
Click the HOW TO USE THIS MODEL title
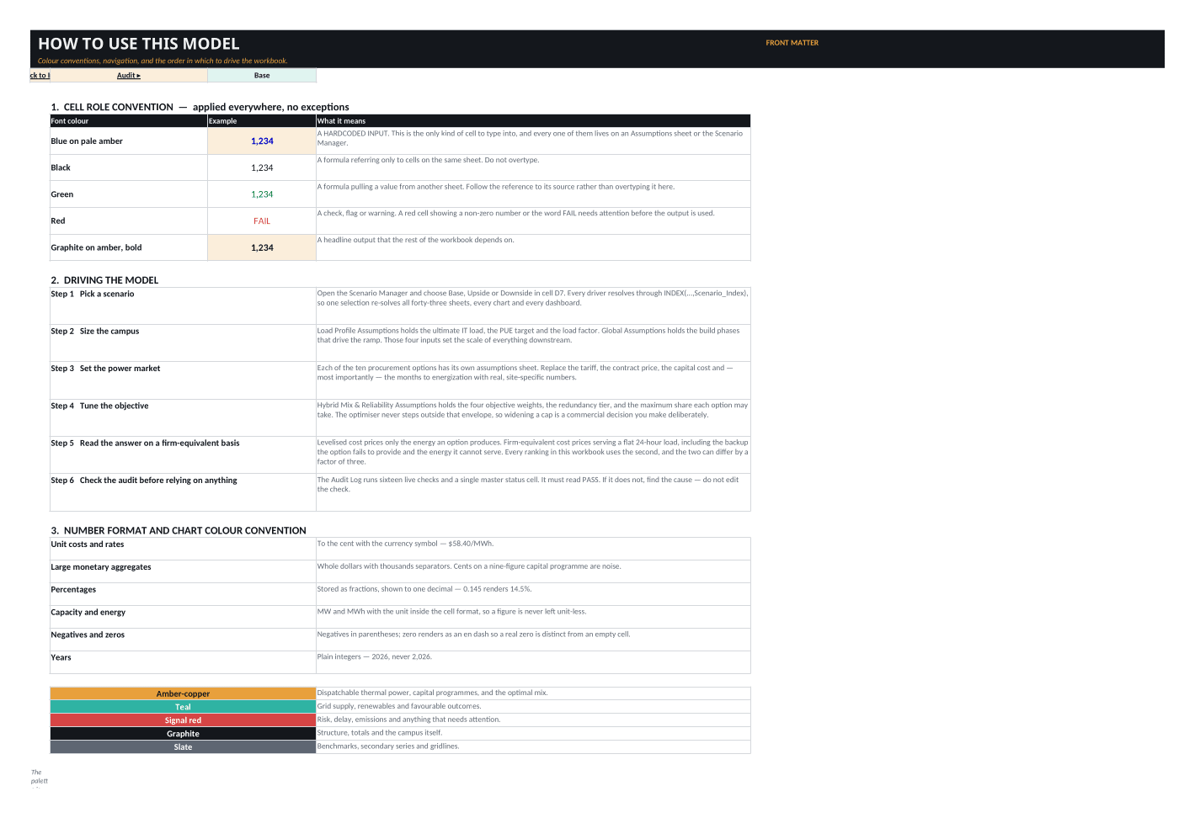139,44
